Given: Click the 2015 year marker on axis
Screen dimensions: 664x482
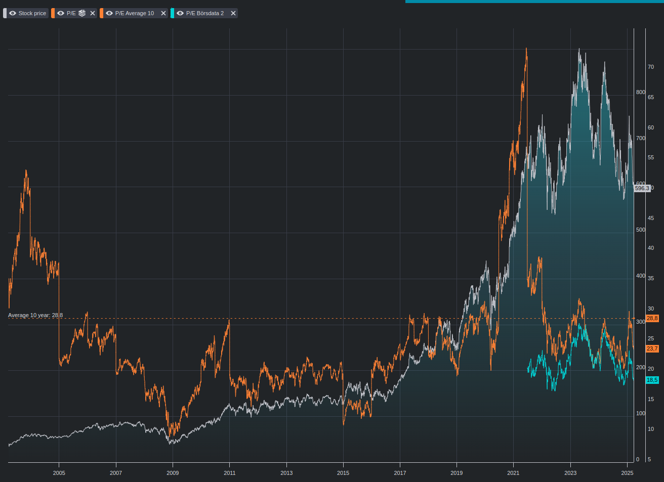Looking at the screenshot, I should pyautogui.click(x=343, y=473).
